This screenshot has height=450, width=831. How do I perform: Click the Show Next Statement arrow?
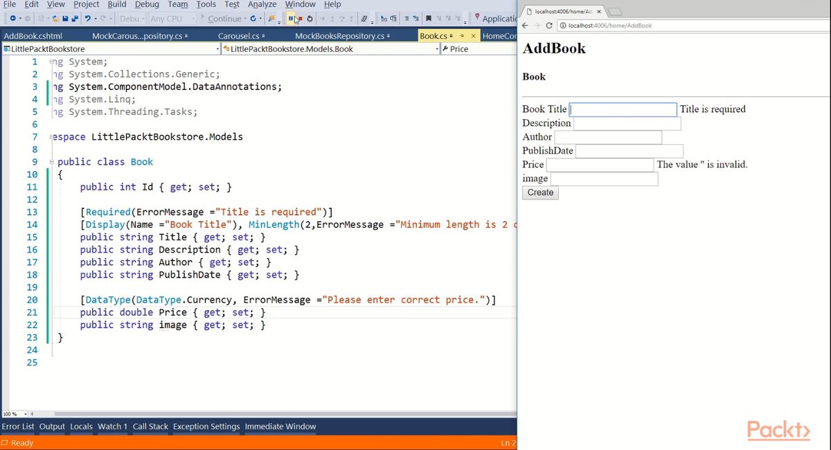pos(323,19)
